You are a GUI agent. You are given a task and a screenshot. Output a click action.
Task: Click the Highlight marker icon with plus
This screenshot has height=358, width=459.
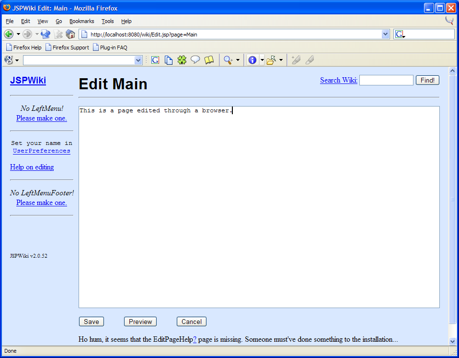[296, 60]
